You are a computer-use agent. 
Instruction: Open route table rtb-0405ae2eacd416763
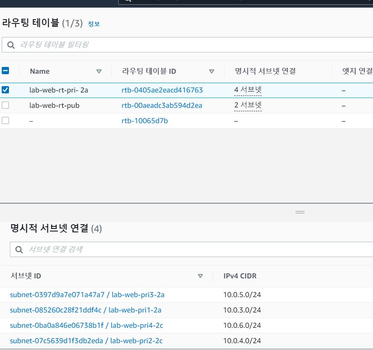pyautogui.click(x=162, y=90)
